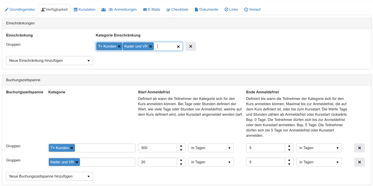Open Neue Einschränkung hinzufügen dropdown

click(49, 61)
